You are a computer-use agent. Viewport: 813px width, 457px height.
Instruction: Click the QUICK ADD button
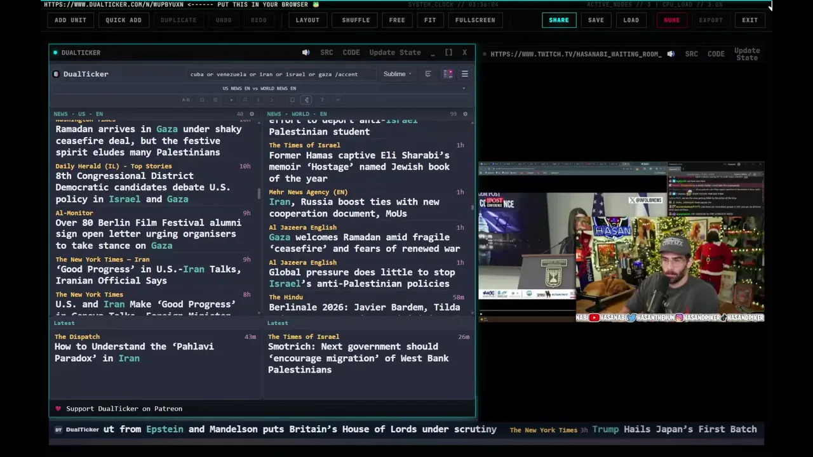click(x=123, y=20)
